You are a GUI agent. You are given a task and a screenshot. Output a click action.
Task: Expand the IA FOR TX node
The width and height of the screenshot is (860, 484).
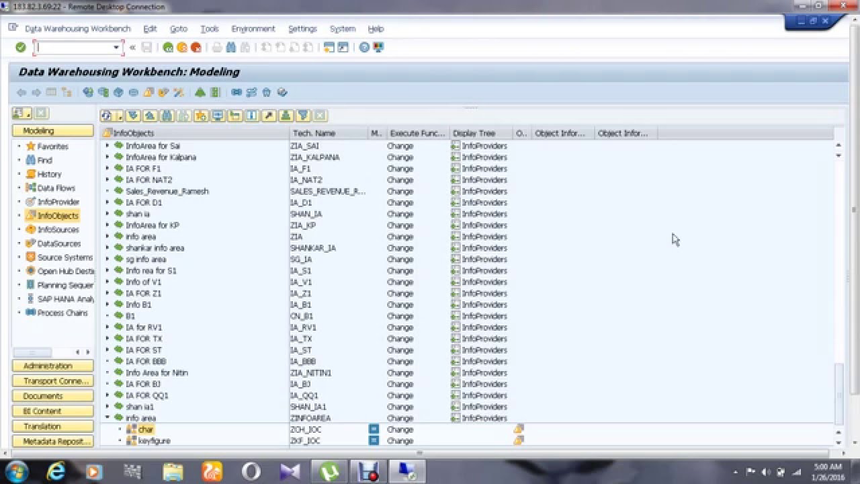coord(107,339)
